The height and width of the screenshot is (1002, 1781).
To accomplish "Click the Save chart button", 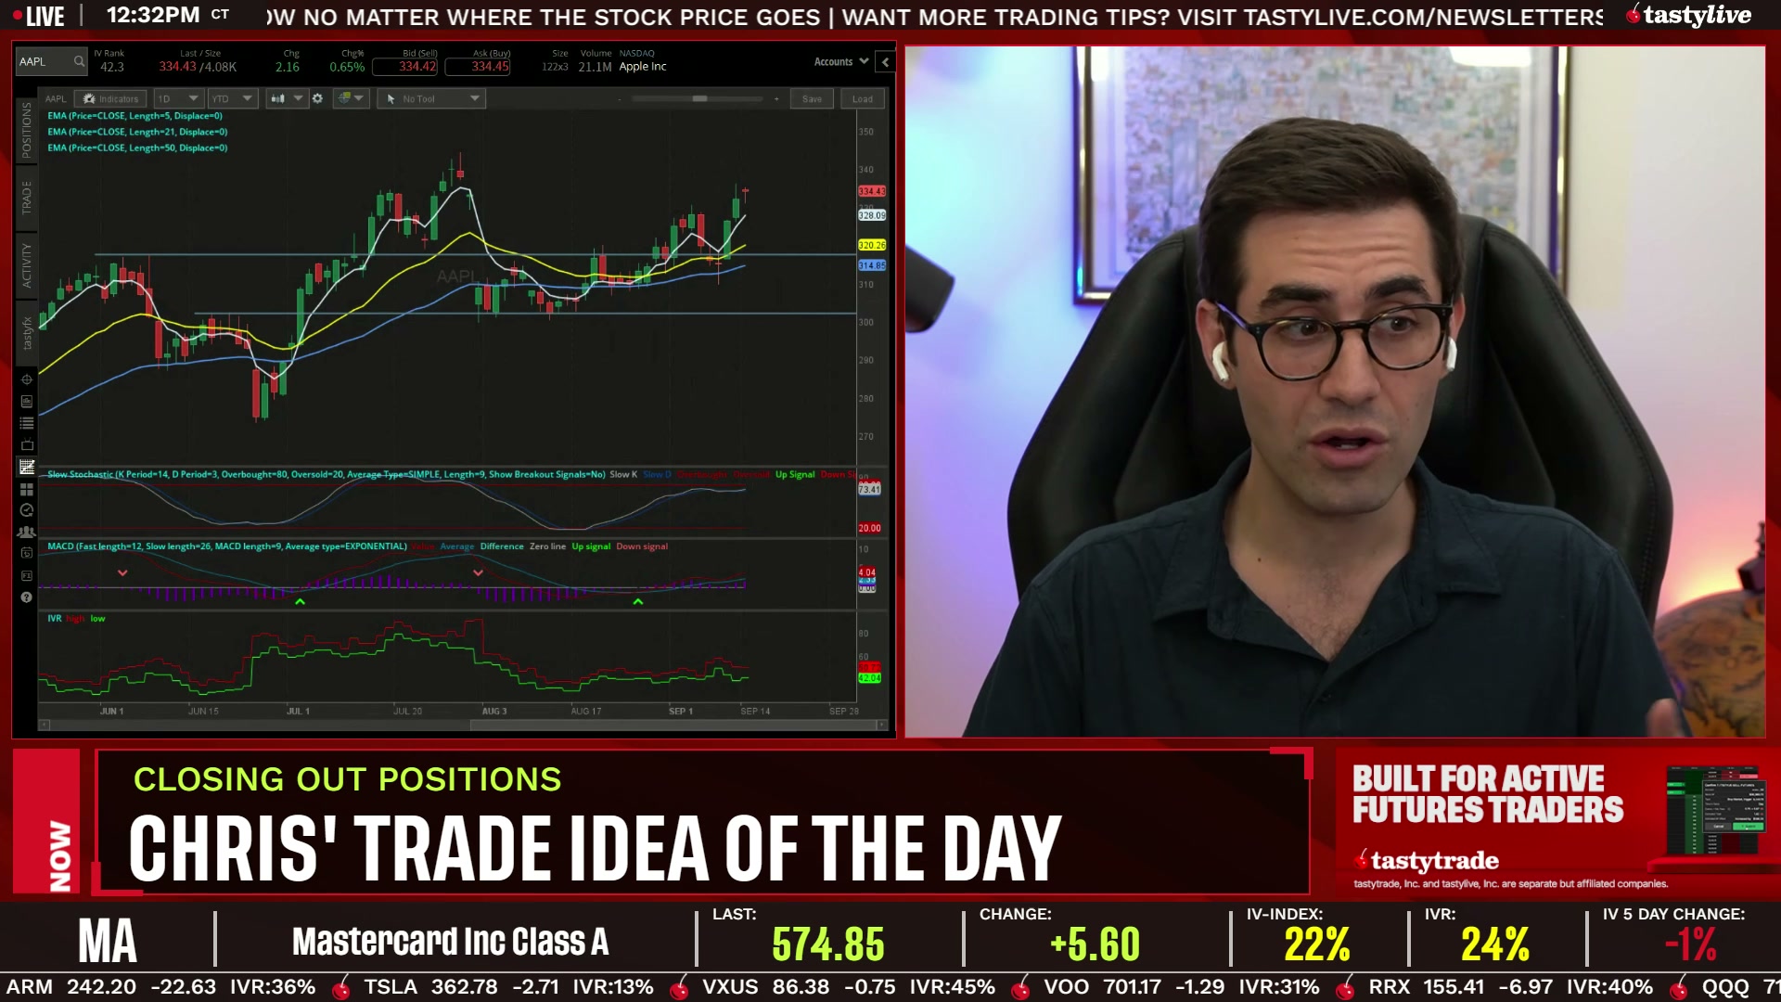I will (x=812, y=98).
